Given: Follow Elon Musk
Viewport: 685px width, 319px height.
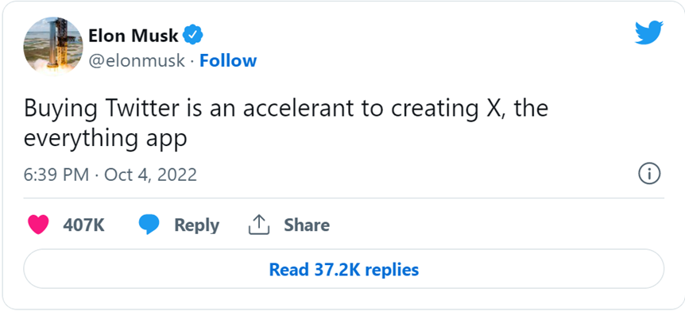Looking at the screenshot, I should point(228,60).
